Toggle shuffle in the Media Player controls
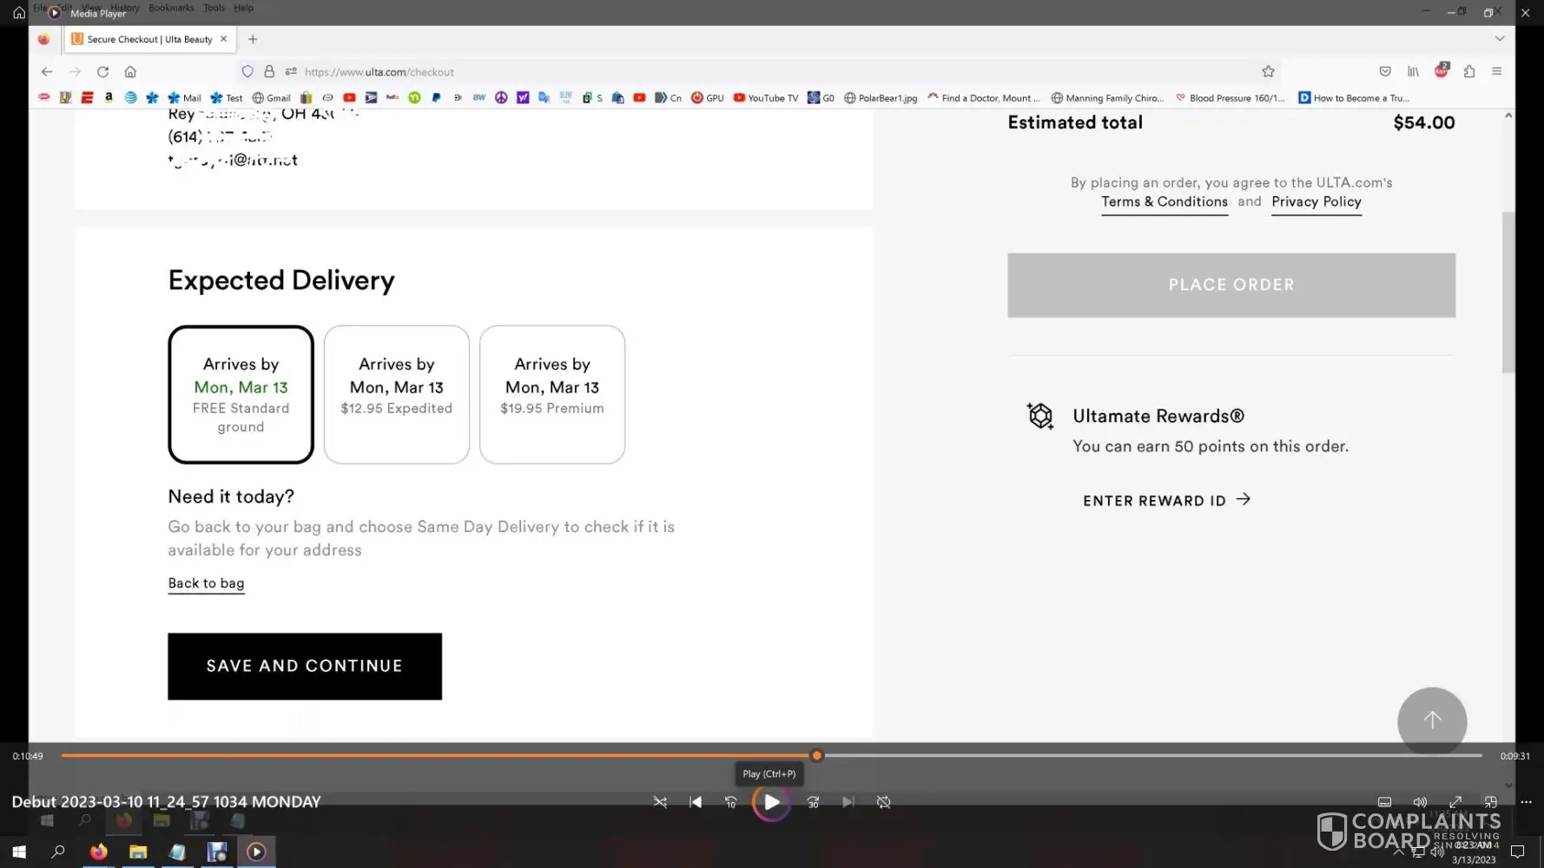The image size is (1544, 868). [x=660, y=802]
